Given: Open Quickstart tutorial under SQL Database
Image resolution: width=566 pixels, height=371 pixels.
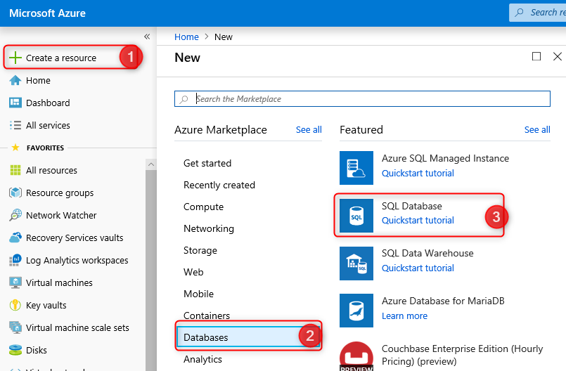Looking at the screenshot, I should point(418,221).
